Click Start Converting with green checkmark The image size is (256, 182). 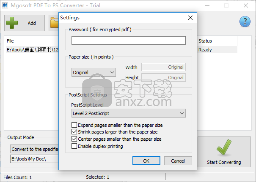tap(224, 152)
